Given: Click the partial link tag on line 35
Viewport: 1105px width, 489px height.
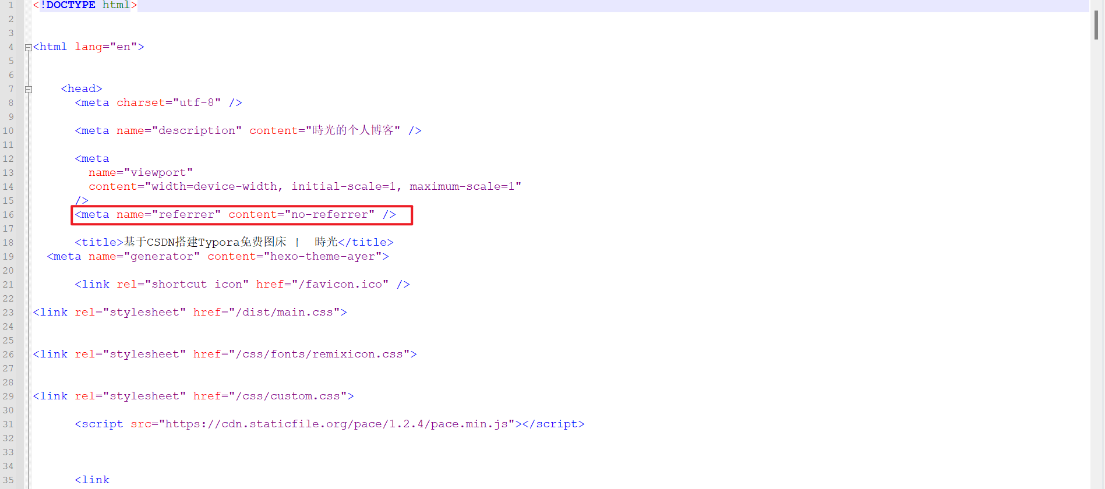Looking at the screenshot, I should click(x=92, y=480).
